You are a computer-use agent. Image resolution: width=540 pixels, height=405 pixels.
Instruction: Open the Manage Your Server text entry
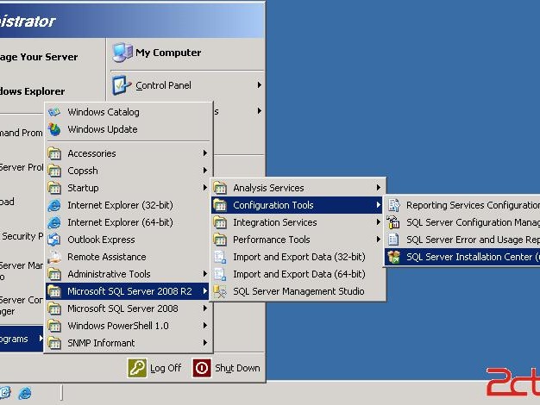pos(39,57)
